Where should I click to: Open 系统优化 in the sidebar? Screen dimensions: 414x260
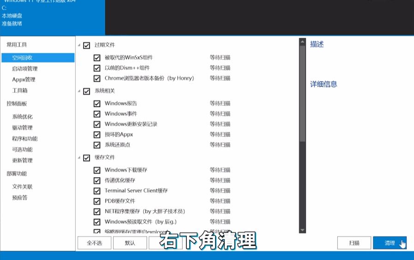(x=23, y=116)
